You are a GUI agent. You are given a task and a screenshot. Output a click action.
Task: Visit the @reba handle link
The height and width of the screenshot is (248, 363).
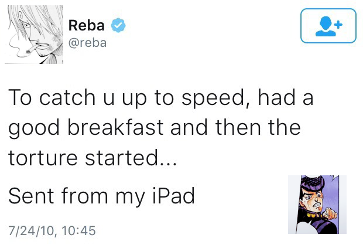pos(87,43)
